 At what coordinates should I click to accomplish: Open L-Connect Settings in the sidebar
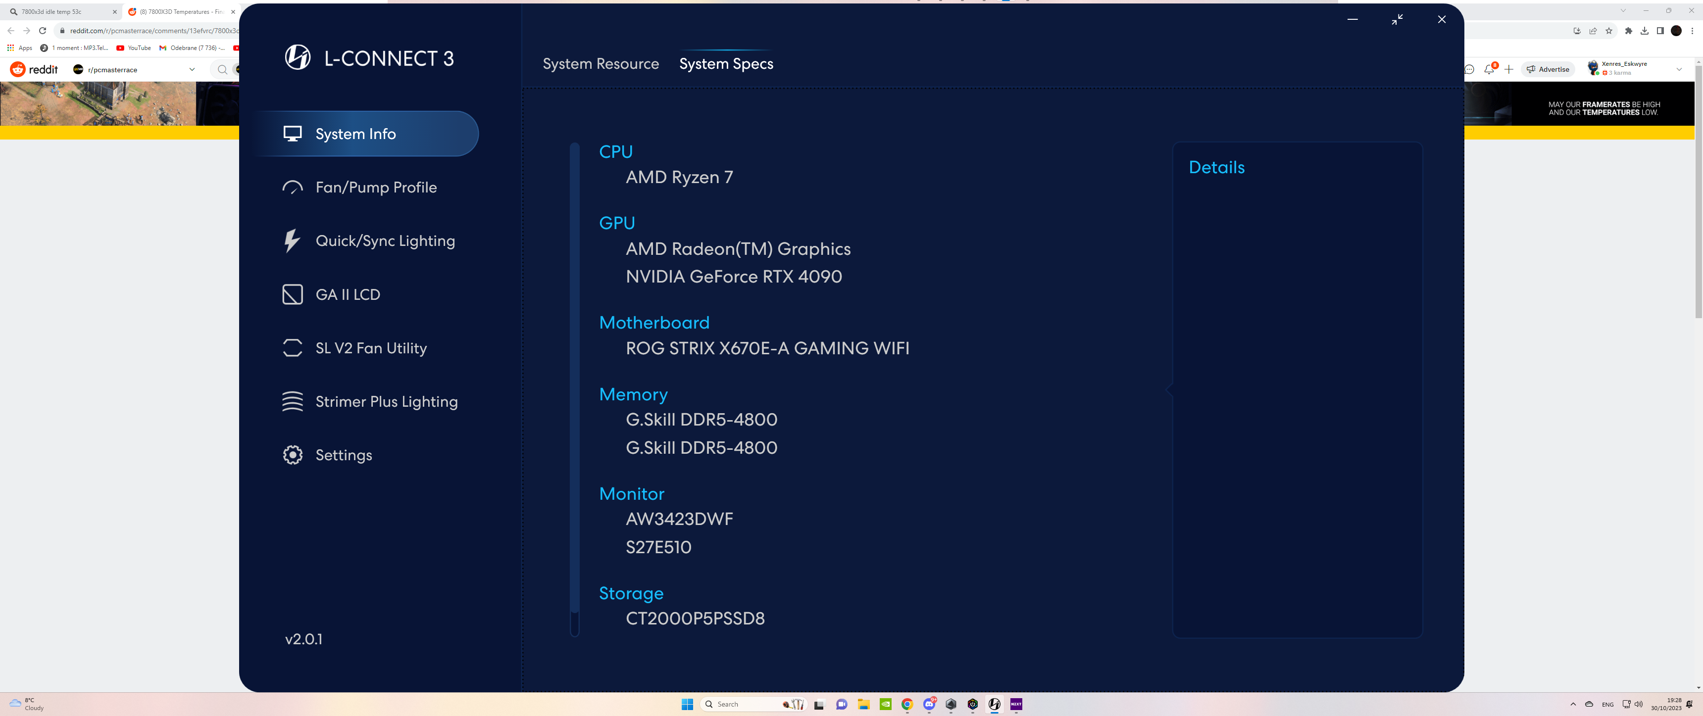point(327,454)
